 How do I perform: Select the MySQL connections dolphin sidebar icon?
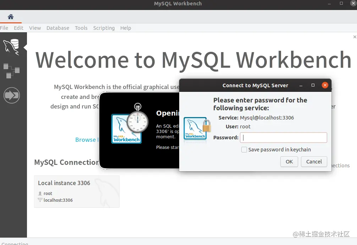tap(11, 47)
